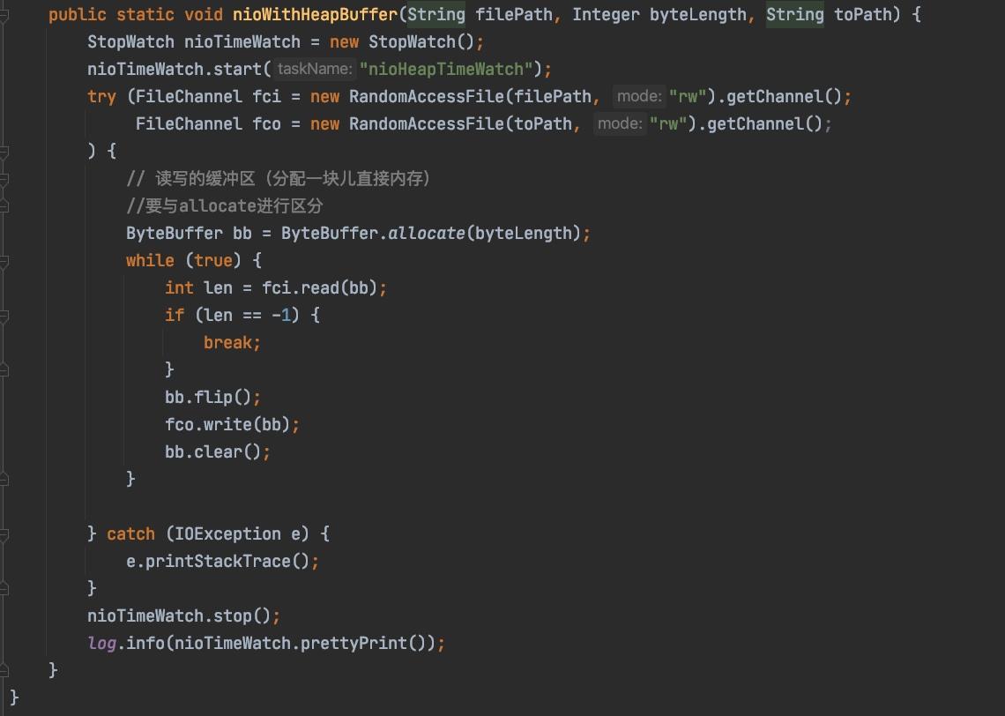Image resolution: width=1005 pixels, height=716 pixels.
Task: Collapse the nioWithHeapBuffer method fold marker
Action: 4,14
